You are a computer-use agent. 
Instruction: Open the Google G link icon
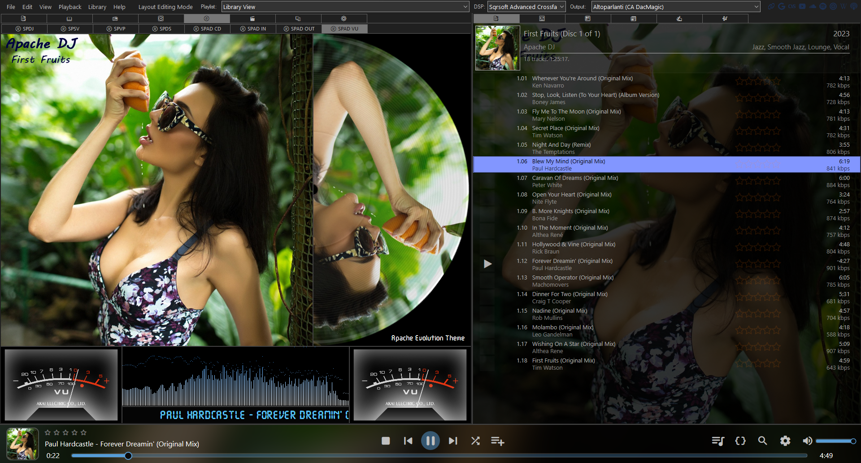pyautogui.click(x=782, y=6)
